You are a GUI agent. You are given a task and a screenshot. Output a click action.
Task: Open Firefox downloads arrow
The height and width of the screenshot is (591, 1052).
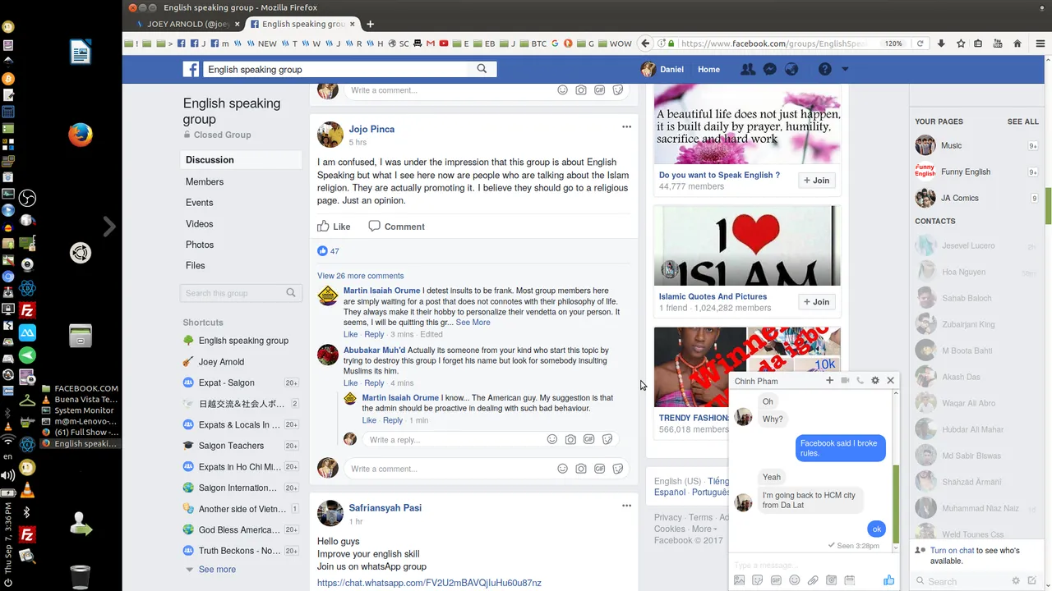coord(941,44)
